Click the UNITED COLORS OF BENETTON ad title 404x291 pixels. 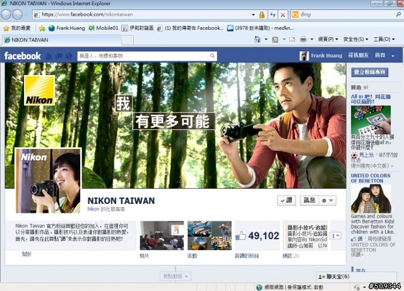coord(371,178)
